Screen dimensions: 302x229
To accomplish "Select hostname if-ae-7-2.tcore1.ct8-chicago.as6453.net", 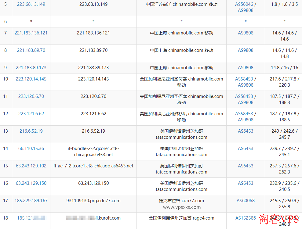I will pyautogui.click(x=93, y=166).
